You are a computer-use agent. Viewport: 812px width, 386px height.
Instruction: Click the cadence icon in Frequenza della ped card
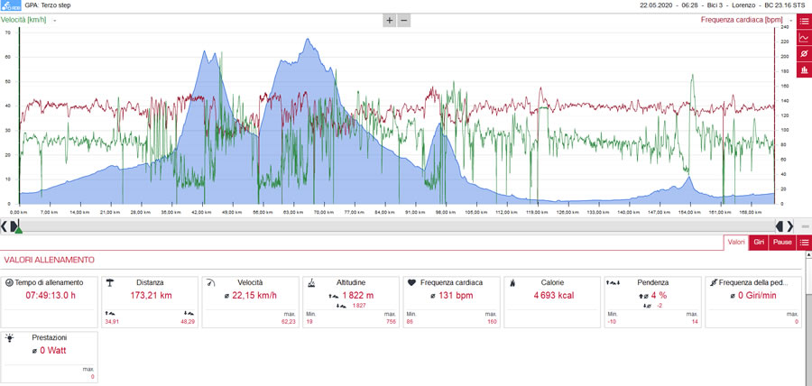tap(714, 282)
